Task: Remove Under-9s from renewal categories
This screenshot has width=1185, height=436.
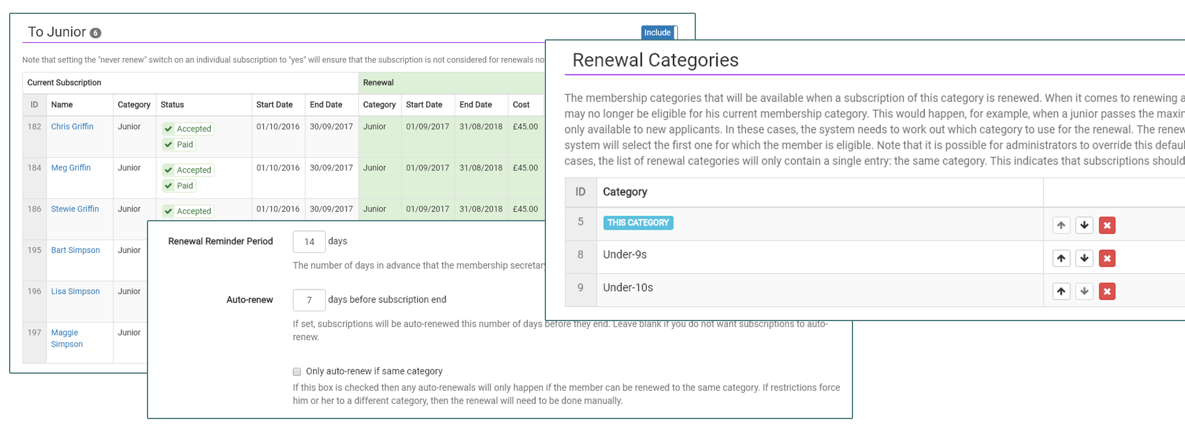Action: tap(1107, 258)
